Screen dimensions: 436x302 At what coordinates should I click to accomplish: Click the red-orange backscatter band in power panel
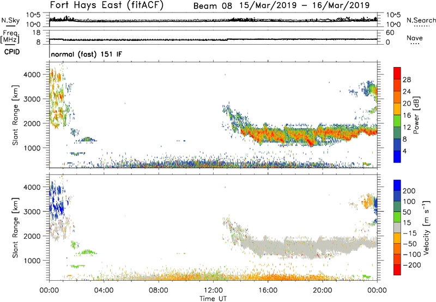point(308,135)
